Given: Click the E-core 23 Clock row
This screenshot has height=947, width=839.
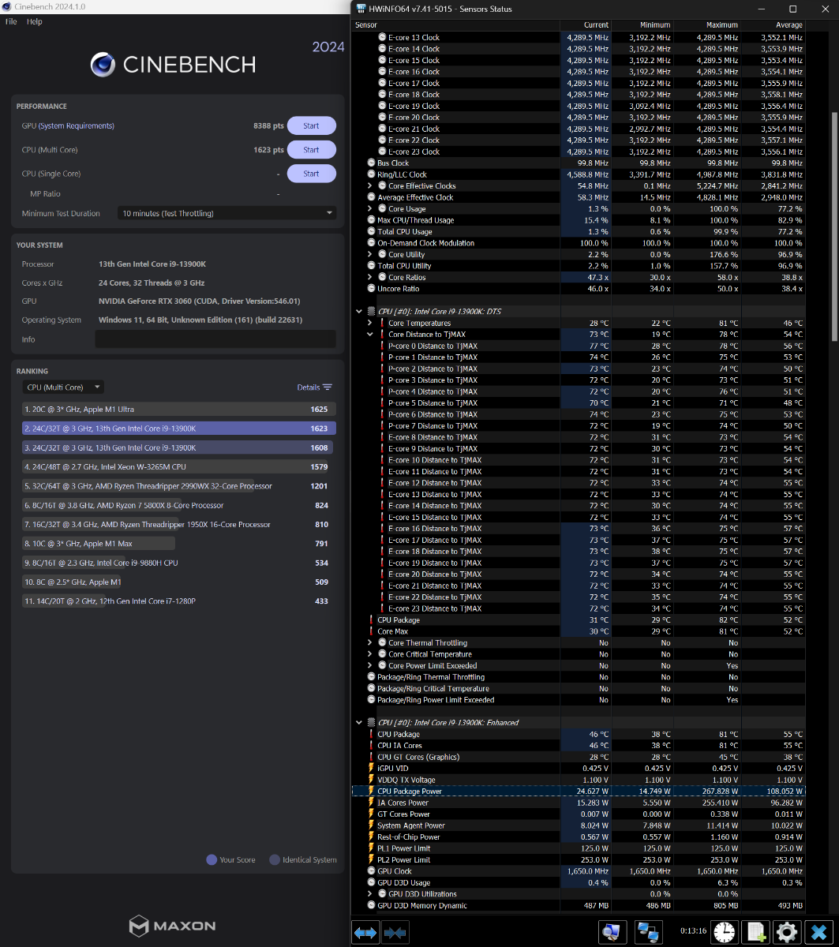Looking at the screenshot, I should coord(579,152).
